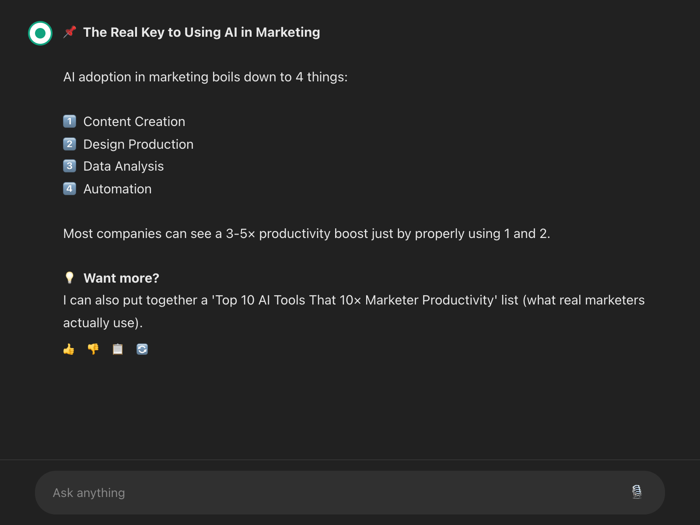
Task: Click the red pushpin emoji in the heading
Action: point(70,32)
